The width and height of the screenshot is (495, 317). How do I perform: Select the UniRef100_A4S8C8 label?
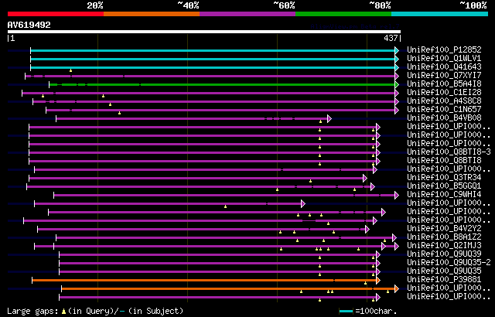[x=444, y=101]
